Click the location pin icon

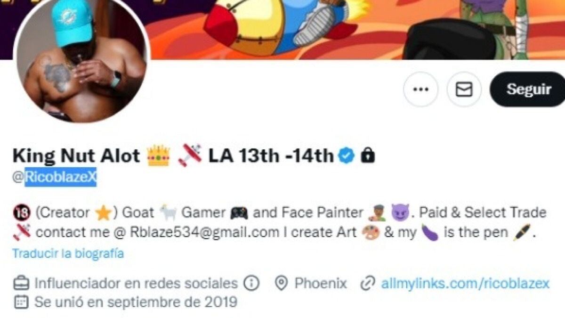[x=282, y=283]
